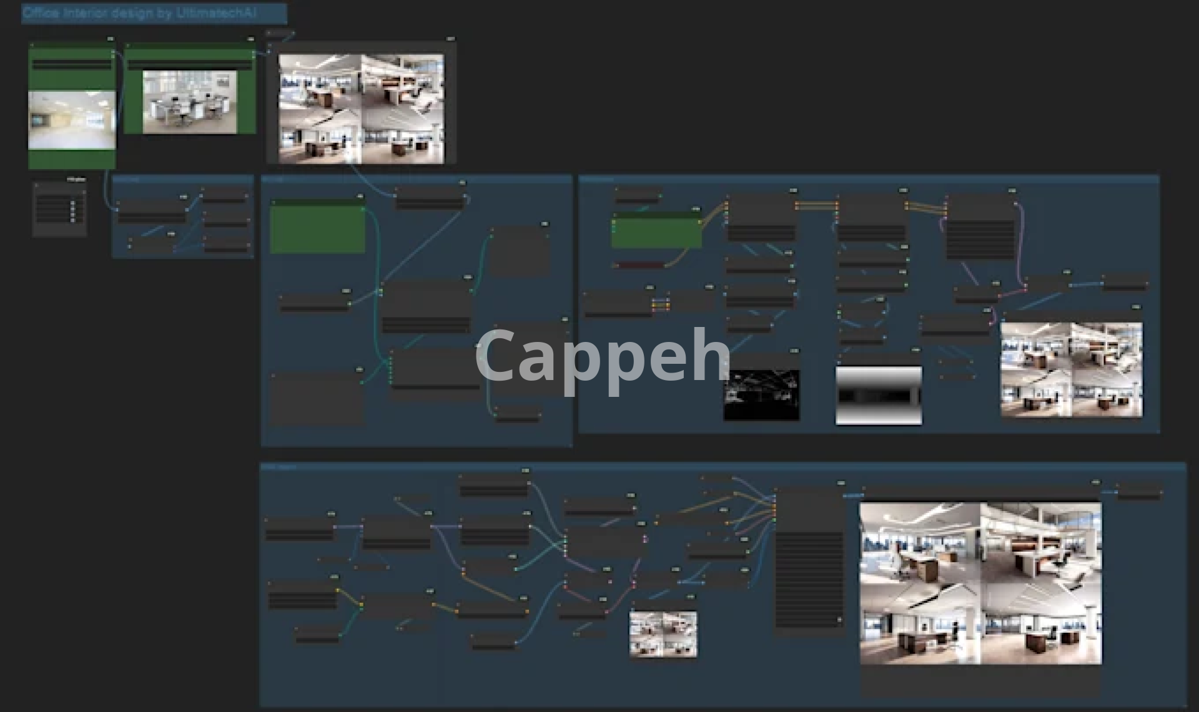Toggle the first switch in small left panel
The width and height of the screenshot is (1199, 712).
click(72, 203)
